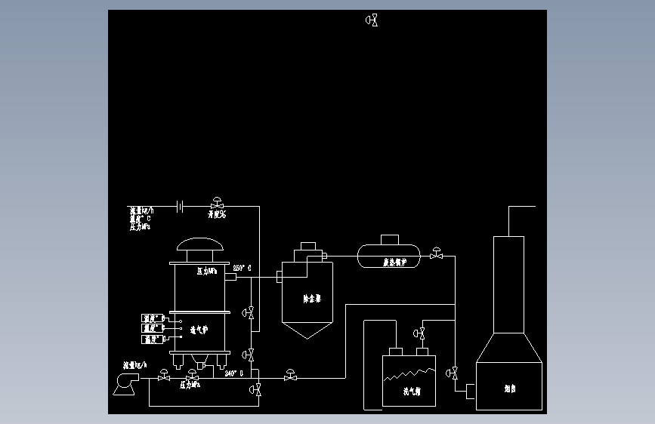Click the 洗气箱 wash tank label

coord(412,392)
